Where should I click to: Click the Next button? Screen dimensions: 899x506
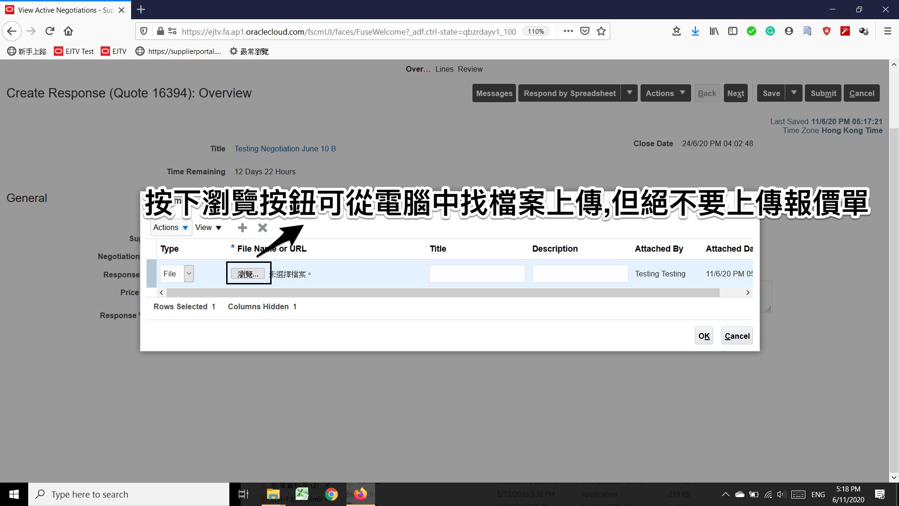736,93
